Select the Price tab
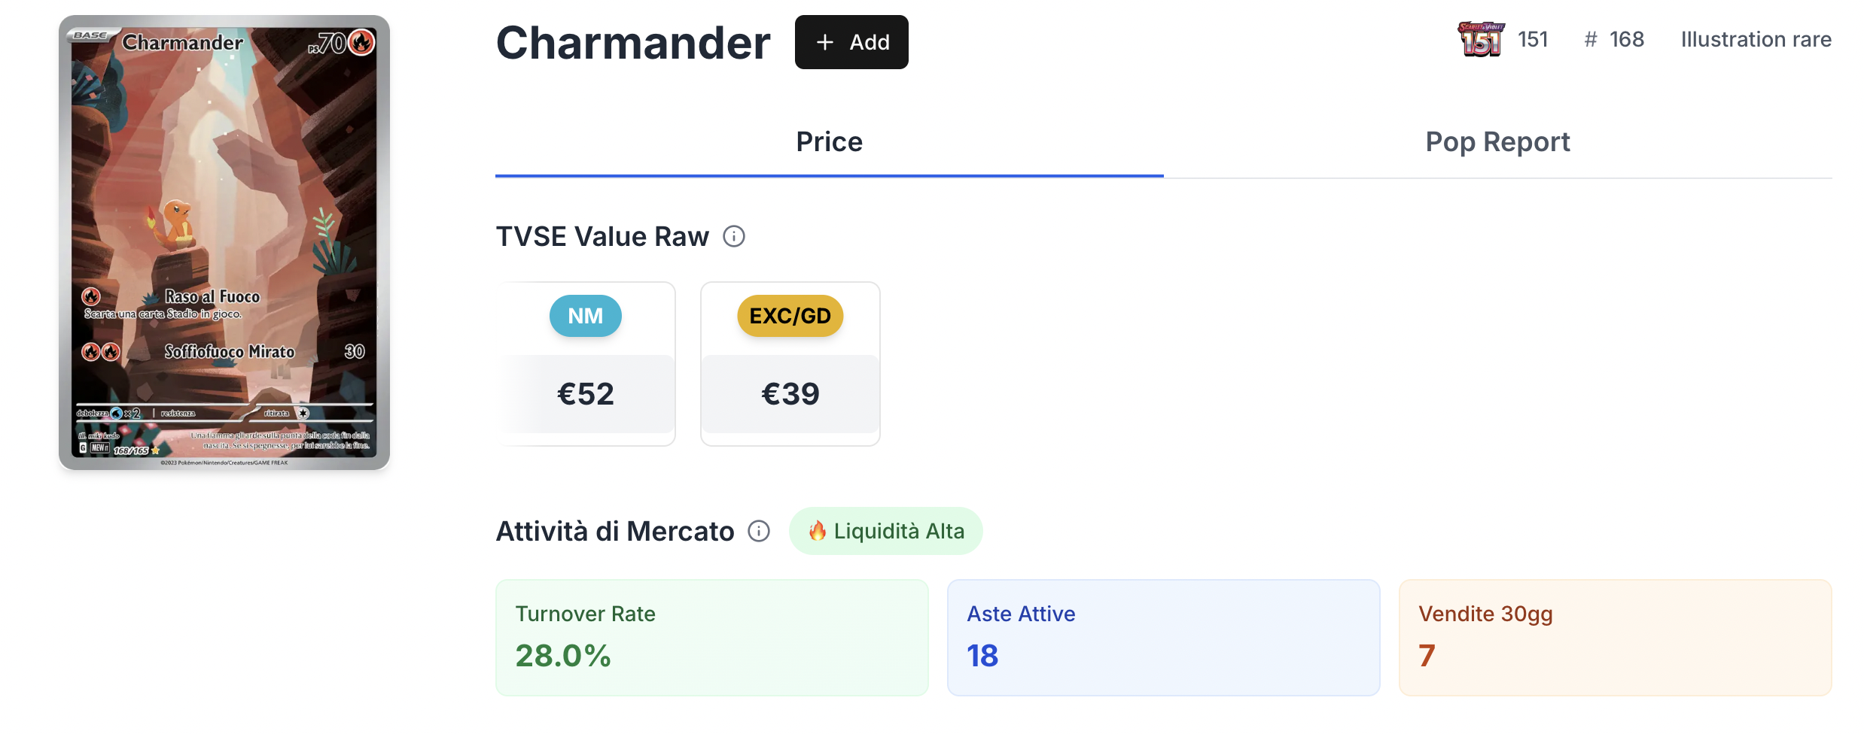1864x734 pixels. [829, 142]
